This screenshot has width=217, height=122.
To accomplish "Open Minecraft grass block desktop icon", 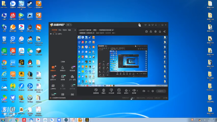I will click(38, 52).
